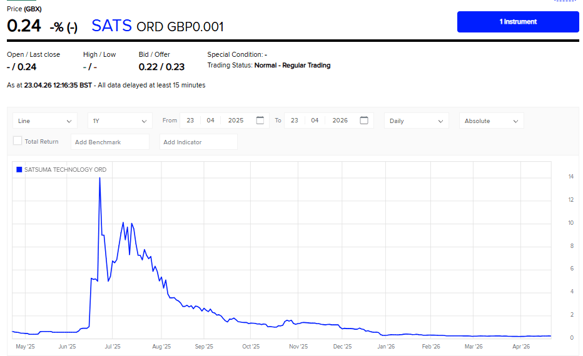Viewport: 583px width, 356px height.
Task: Select the To date day field
Action: 295,121
